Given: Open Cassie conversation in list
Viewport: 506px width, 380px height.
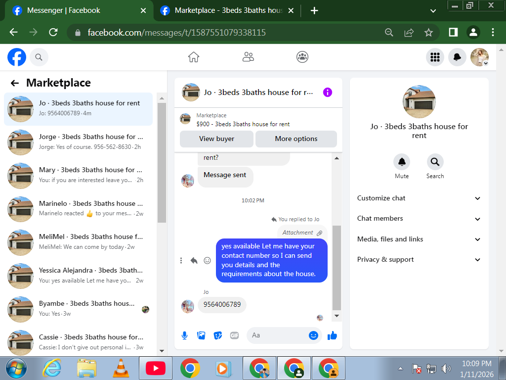Looking at the screenshot, I should [x=78, y=342].
